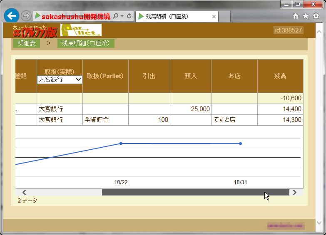
Task: Click the page vertical scroll down arrow
Action: [x=319, y=223]
